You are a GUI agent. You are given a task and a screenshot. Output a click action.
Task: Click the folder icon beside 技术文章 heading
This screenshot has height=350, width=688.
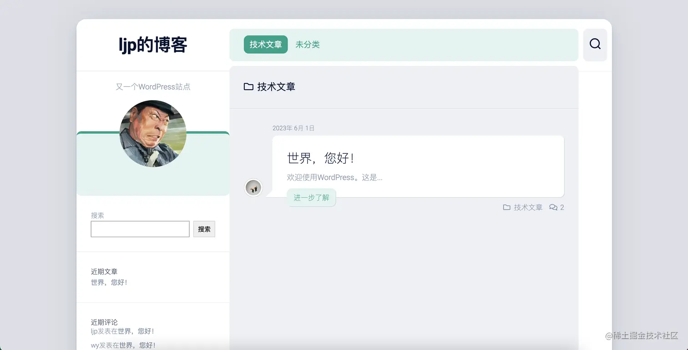[x=248, y=86]
